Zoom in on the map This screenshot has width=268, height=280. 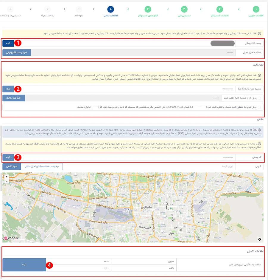coord(7,177)
